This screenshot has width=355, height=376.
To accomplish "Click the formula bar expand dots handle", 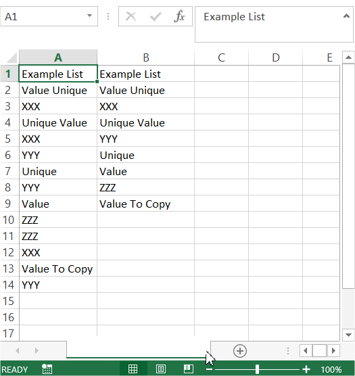I will point(108,16).
